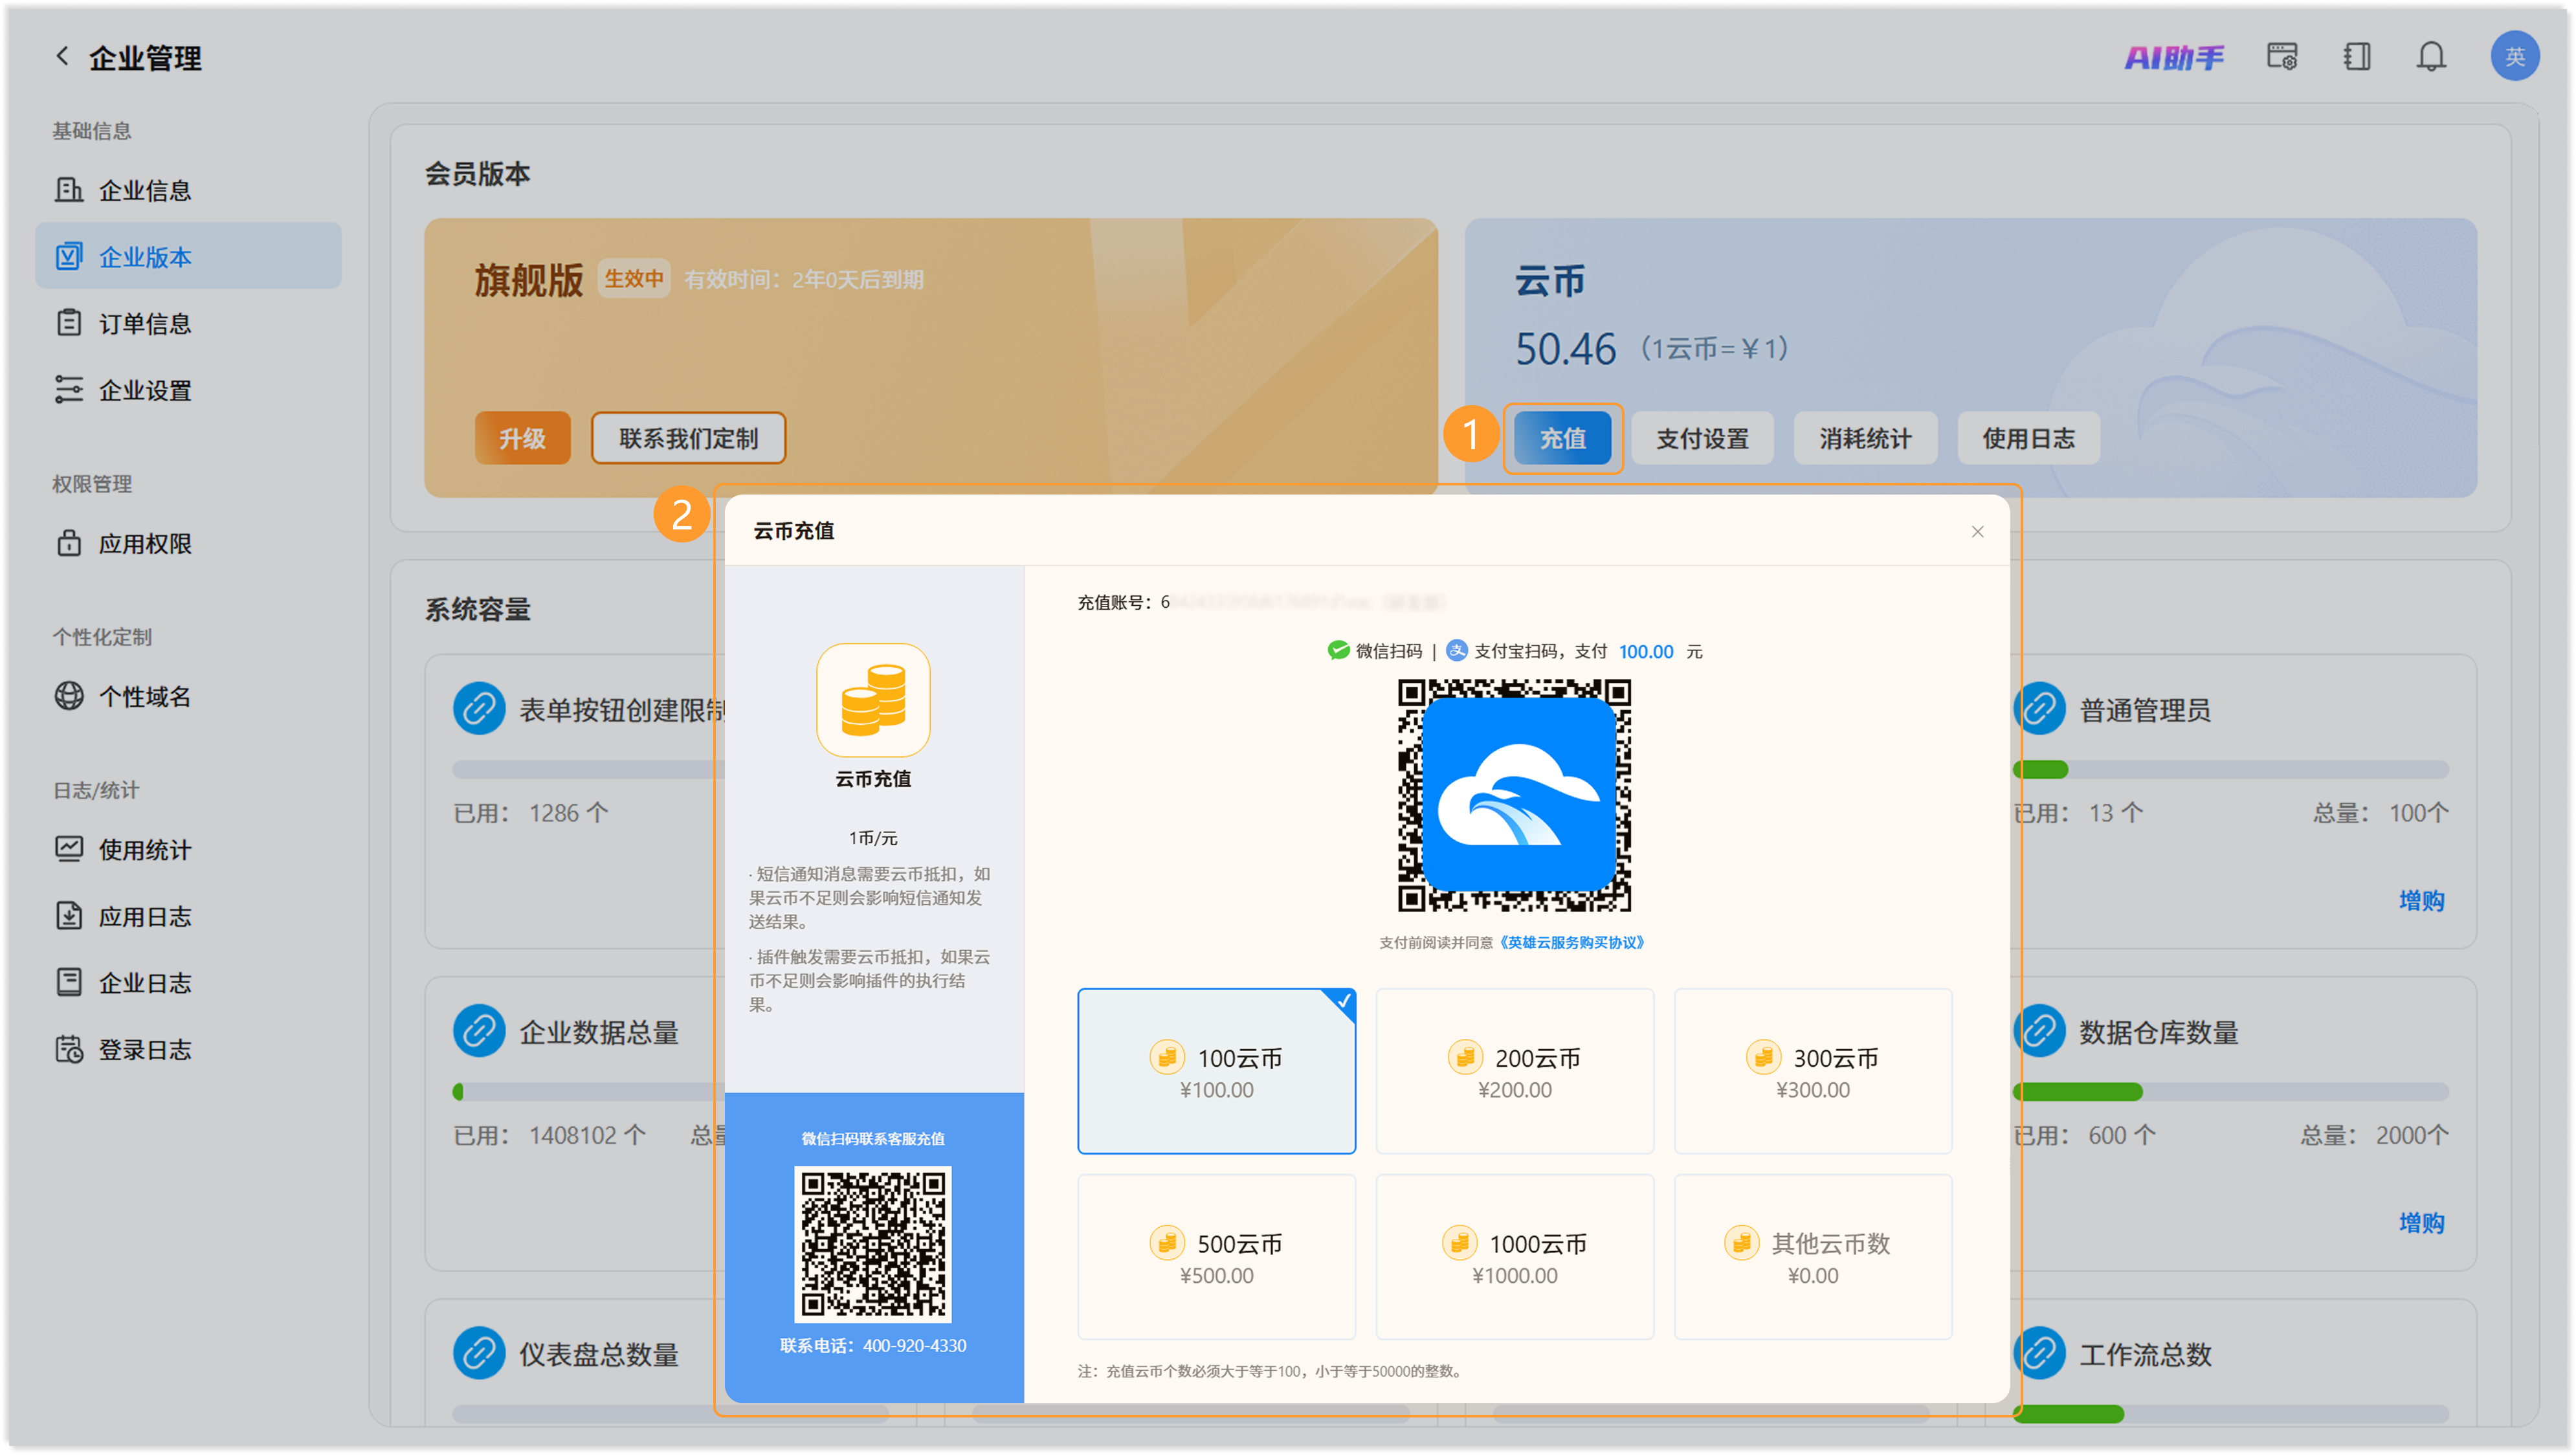Screen dimensions: 2576x1455
Task: Click the 数据仓库数量 usage progress bar
Action: pos(2230,1091)
